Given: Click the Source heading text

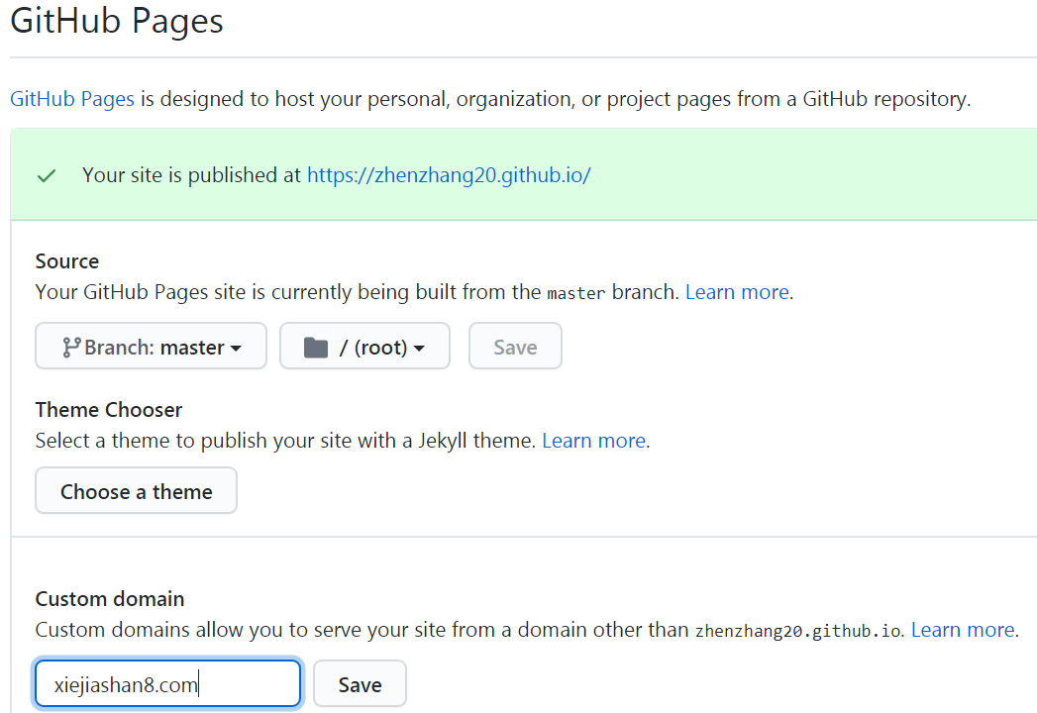Looking at the screenshot, I should (66, 261).
